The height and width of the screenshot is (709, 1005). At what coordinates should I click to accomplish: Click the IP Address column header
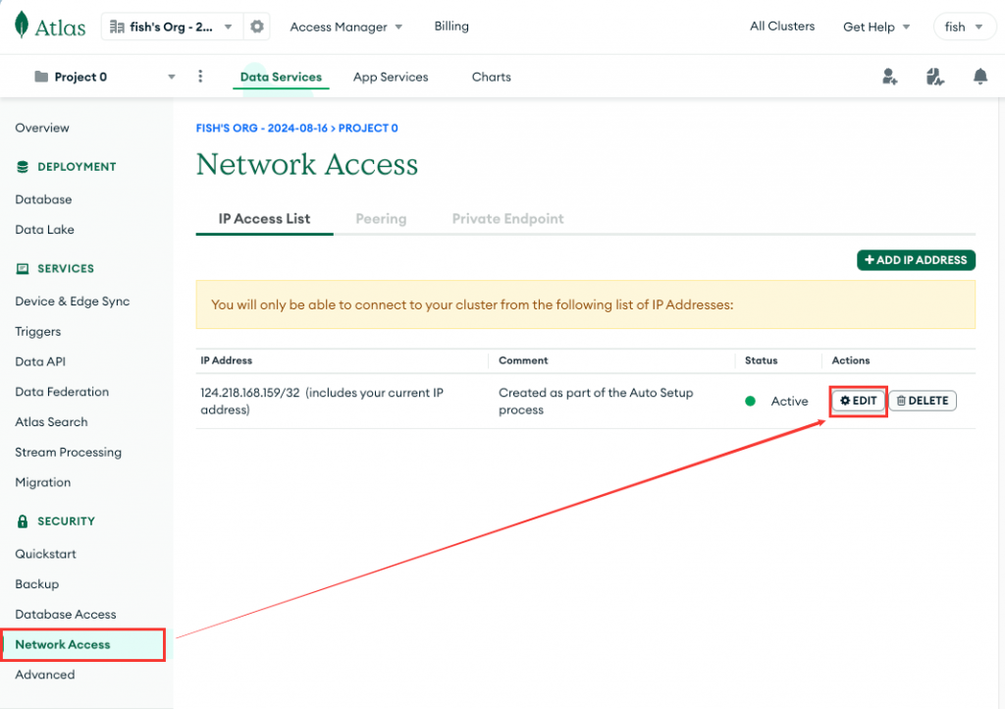[227, 360]
